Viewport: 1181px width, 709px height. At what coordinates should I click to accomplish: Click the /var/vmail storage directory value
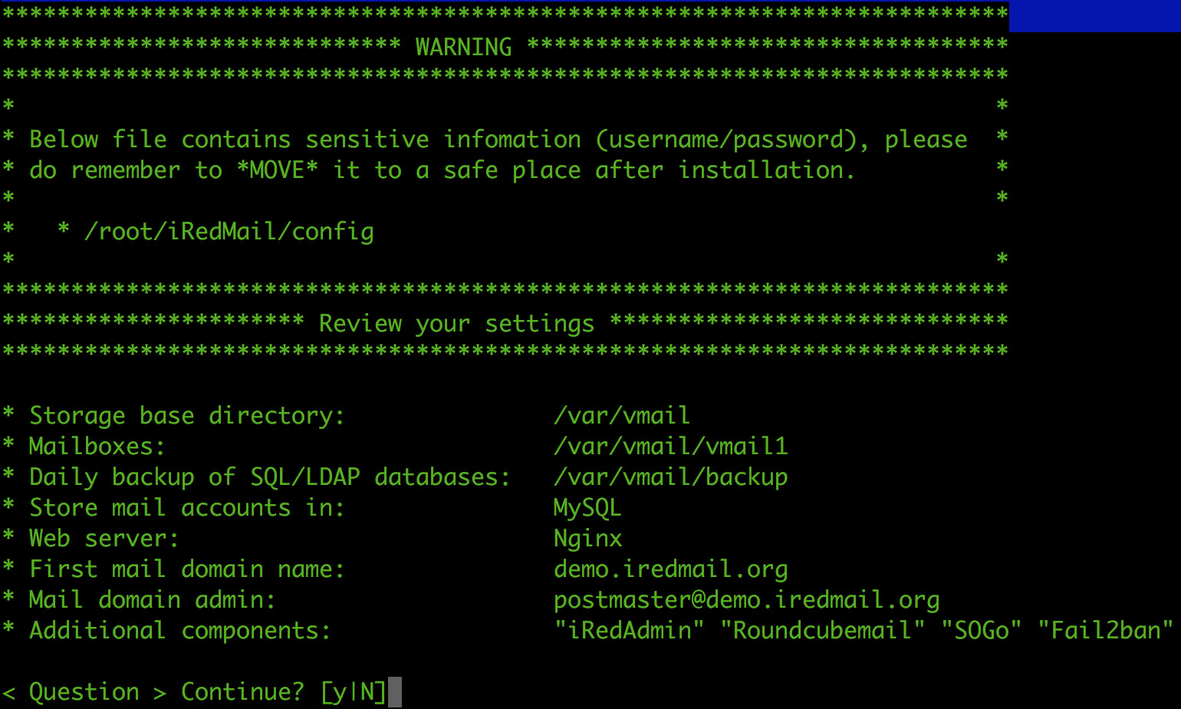pos(621,416)
